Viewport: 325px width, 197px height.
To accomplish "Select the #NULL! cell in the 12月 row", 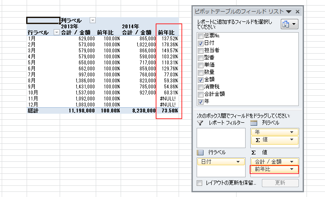I will click(168, 105).
